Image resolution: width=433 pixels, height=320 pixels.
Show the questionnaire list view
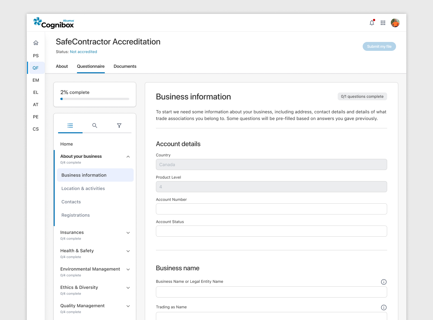coord(70,126)
